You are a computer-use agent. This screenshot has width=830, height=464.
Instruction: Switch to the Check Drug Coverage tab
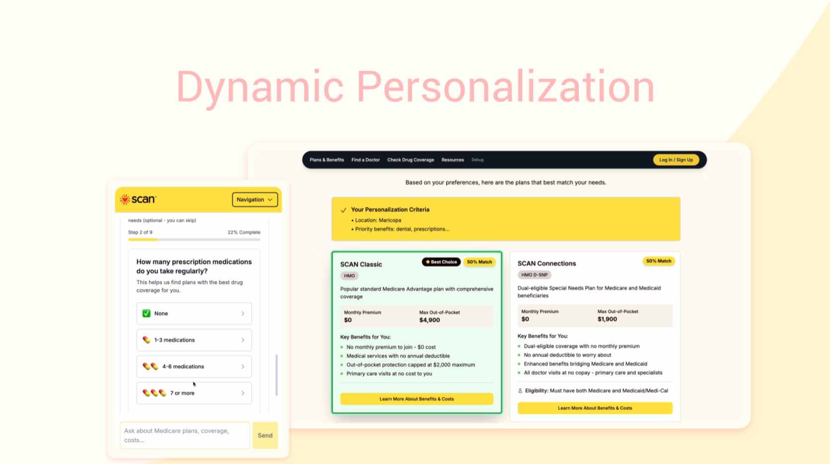pos(411,160)
